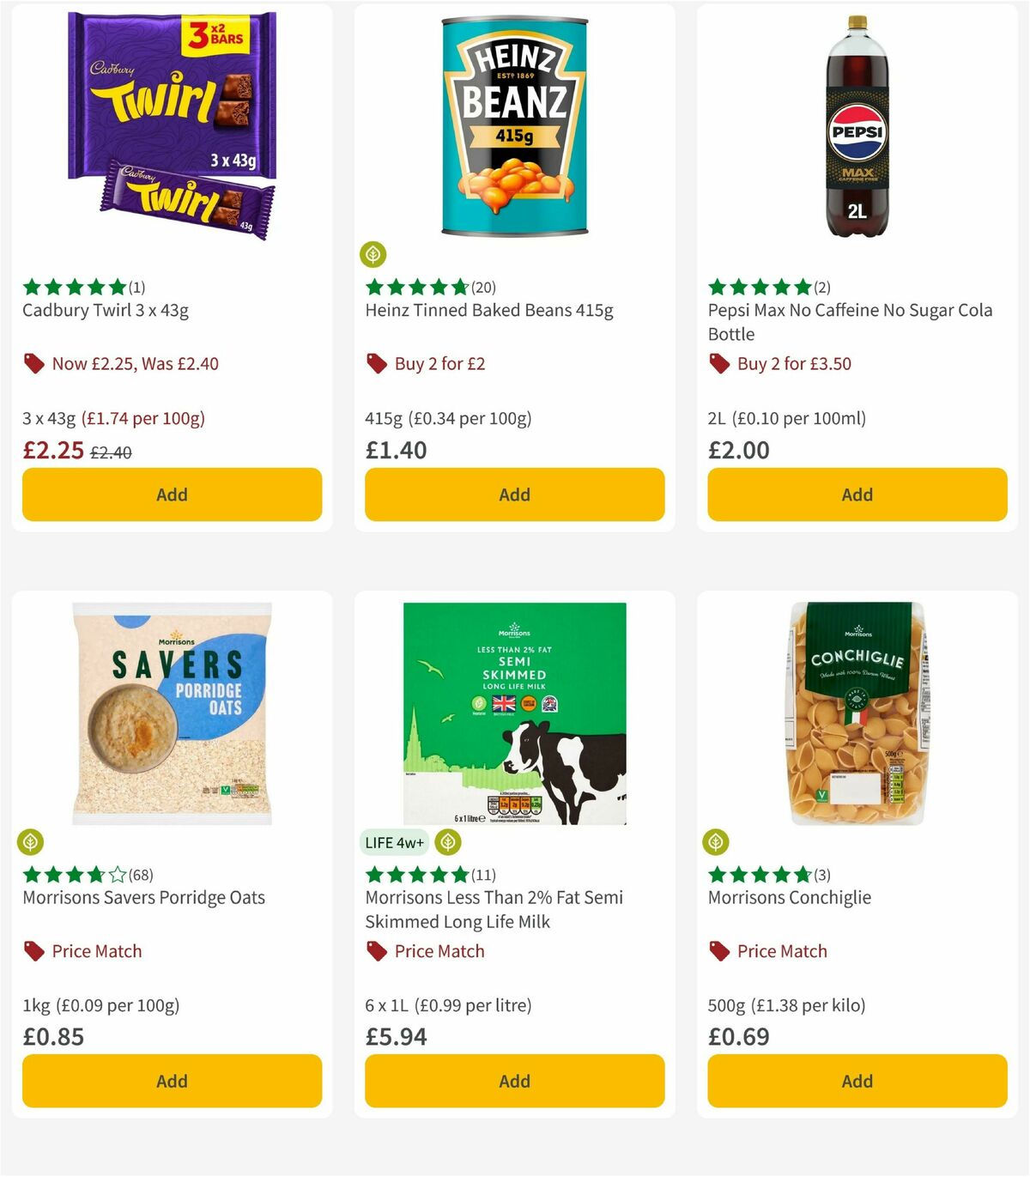Click the Heinz Beanz can thumbnail
This screenshot has height=1177, width=1030.
pyautogui.click(x=514, y=124)
